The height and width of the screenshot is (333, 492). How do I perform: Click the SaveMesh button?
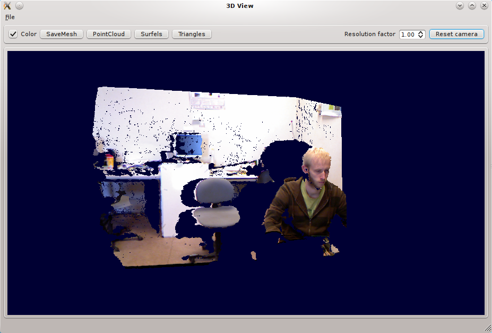point(62,34)
